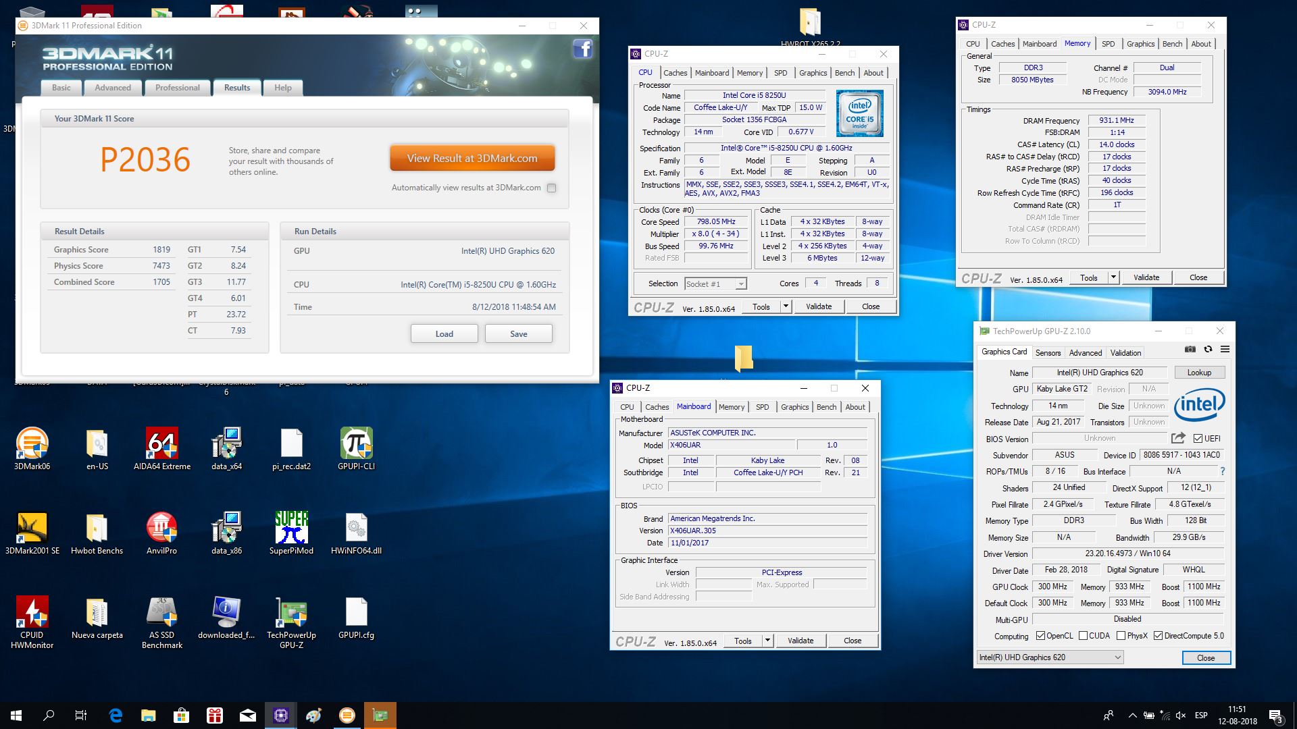
Task: Open GPU-Z hamburger menu icon
Action: pos(1225,349)
